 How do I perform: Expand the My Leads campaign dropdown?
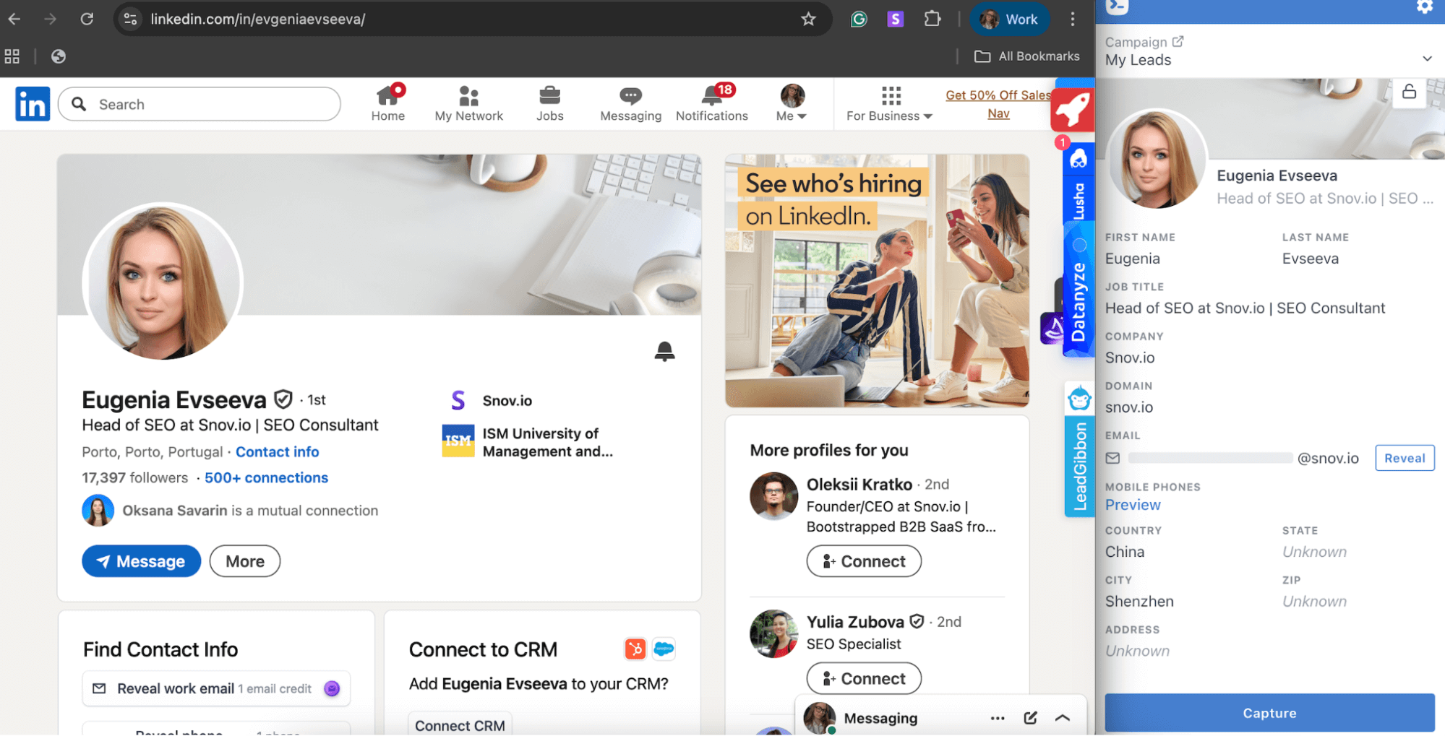click(1426, 59)
